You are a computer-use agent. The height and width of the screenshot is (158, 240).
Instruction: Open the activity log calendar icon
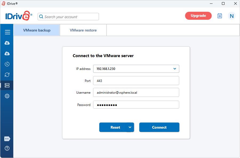tap(220, 16)
